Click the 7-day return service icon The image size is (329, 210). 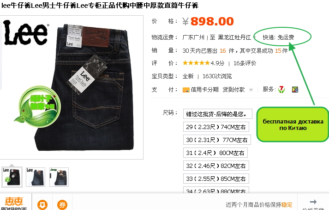(281, 89)
